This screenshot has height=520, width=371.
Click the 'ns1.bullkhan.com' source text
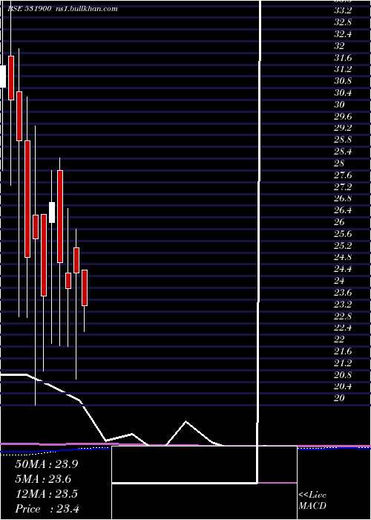86,9
